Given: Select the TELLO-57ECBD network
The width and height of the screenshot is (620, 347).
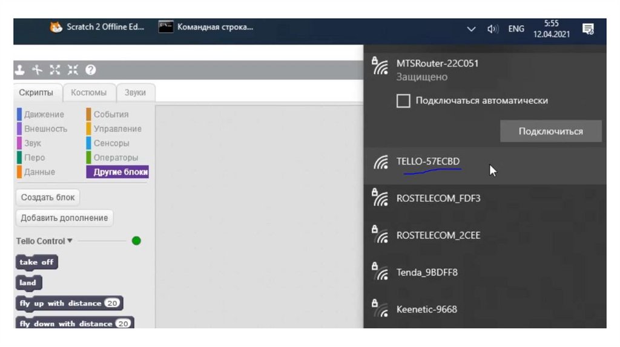Looking at the screenshot, I should (x=485, y=166).
